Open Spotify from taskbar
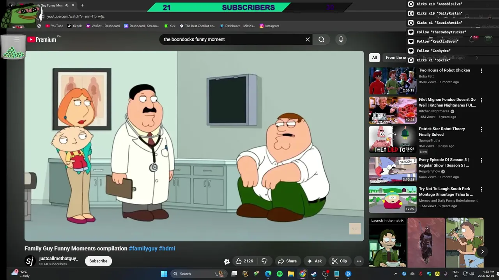 [x=280, y=274]
